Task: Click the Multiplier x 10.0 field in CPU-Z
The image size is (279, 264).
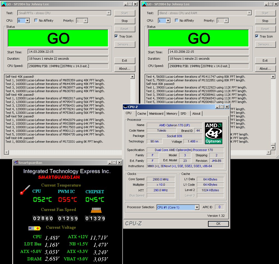Action: tap(161, 185)
